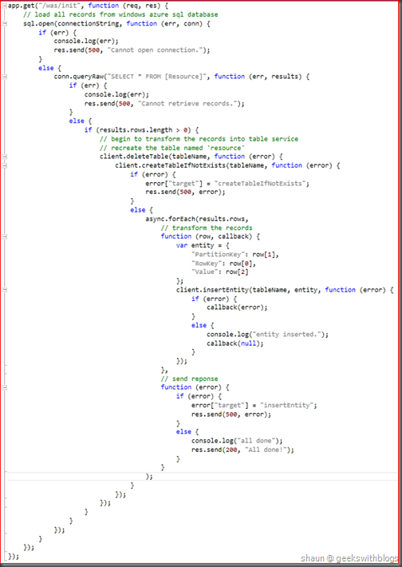Collapse the client.insertEntity callback block

tap(5, 290)
